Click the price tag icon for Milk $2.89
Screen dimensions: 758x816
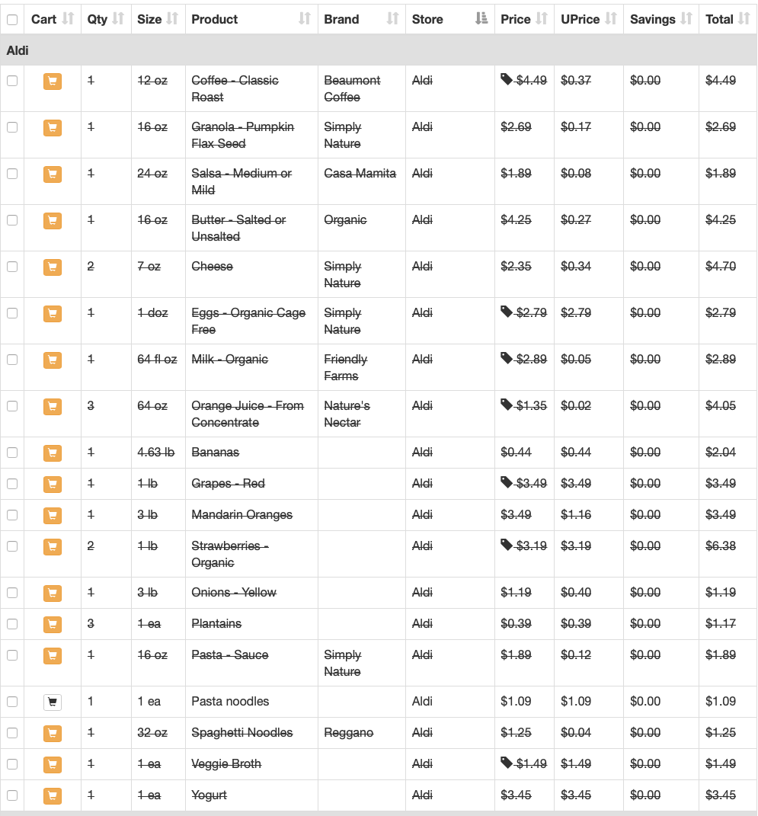[x=506, y=358]
